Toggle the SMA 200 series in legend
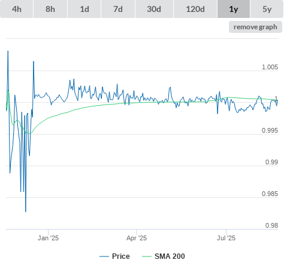 [164, 256]
